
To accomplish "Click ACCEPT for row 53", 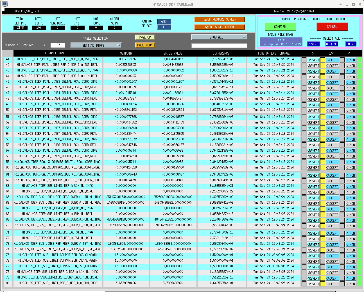I will pyautogui.click(x=332, y=128).
